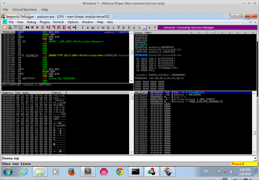Click the disassembly pane scroll-down arrow
This screenshot has width=259, height=180.
[131, 81]
